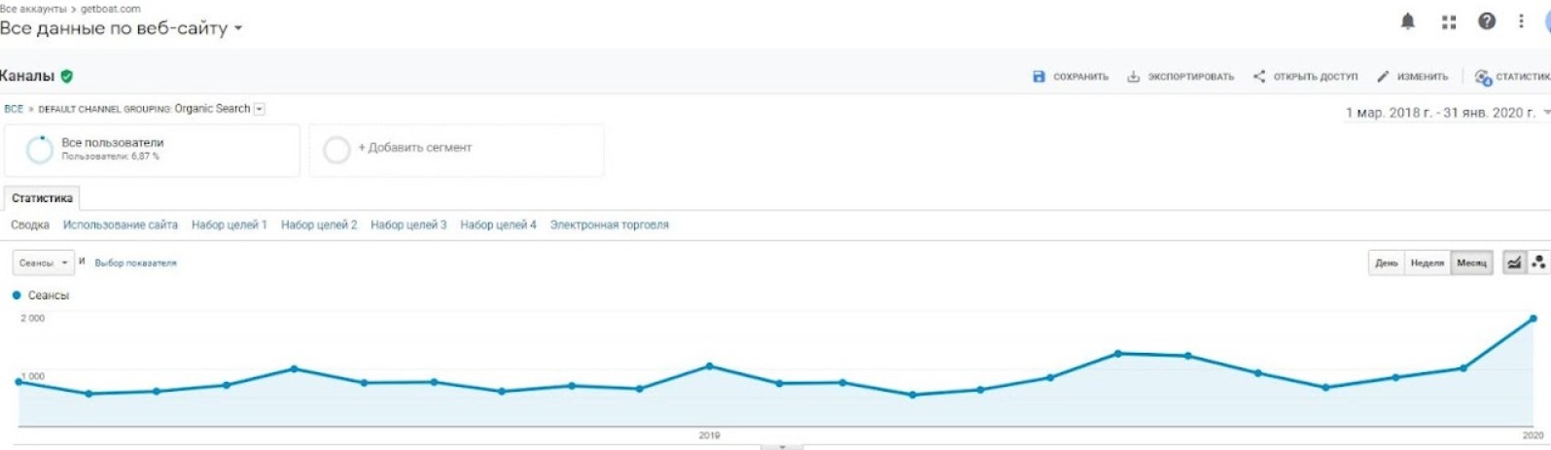Screen dimensions: 1551x450
Task: Click the ИЗМЕНИТЬ button
Action: [1412, 77]
